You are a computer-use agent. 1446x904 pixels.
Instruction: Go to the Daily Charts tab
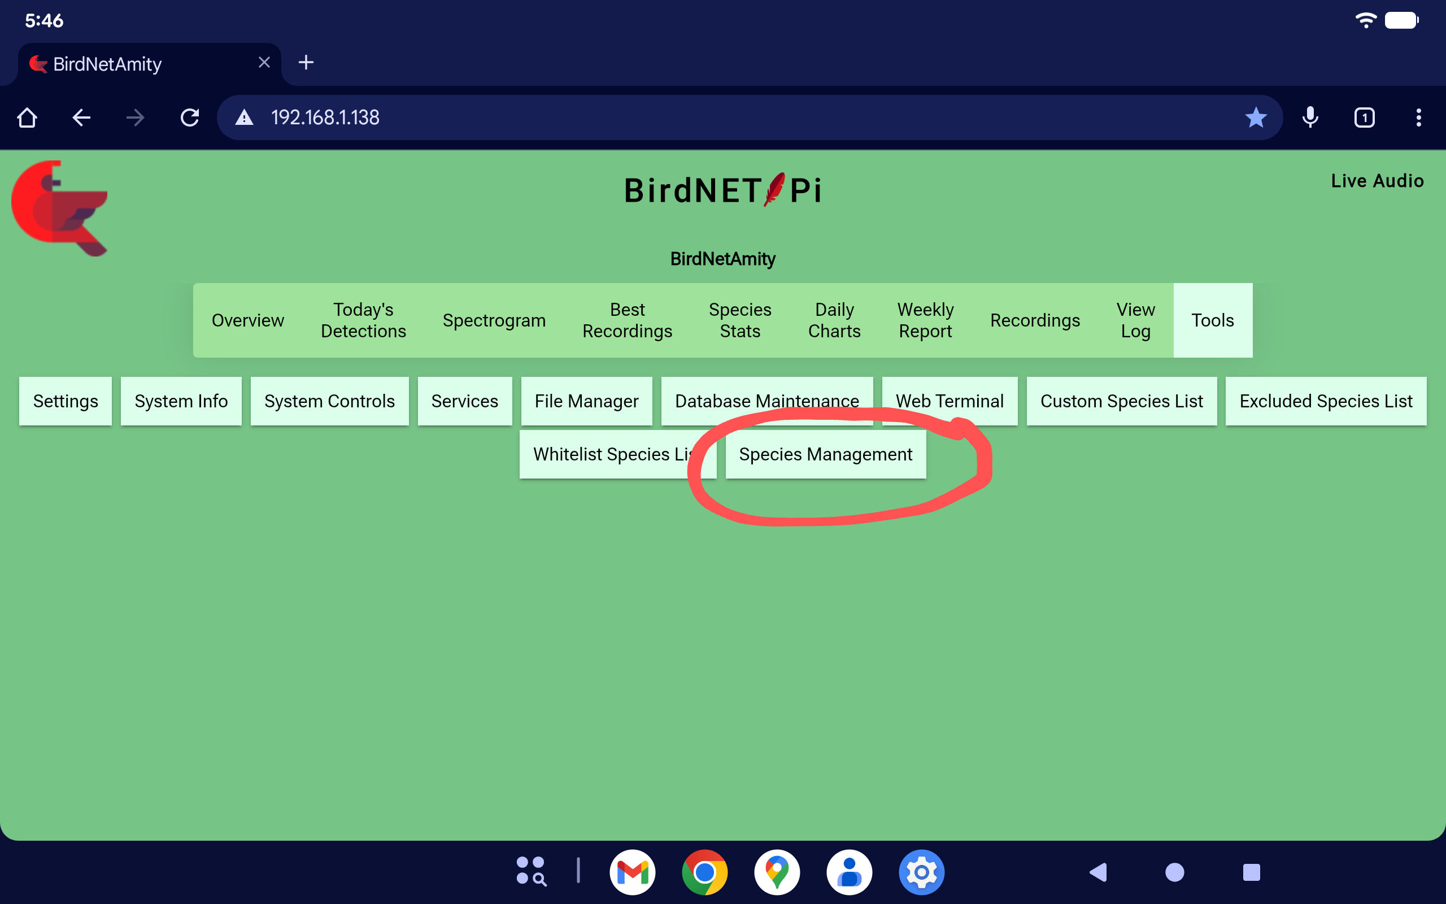834,320
